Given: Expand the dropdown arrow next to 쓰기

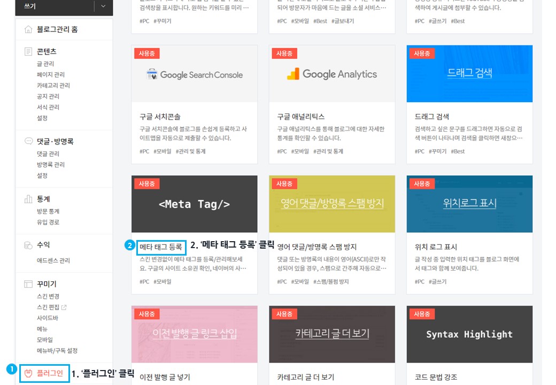Looking at the screenshot, I should coord(103,6).
